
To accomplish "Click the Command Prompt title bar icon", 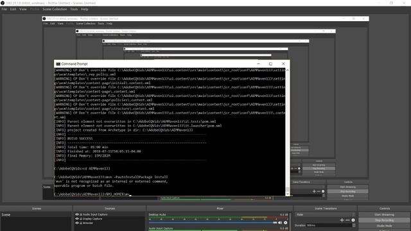I will click(x=58, y=64).
